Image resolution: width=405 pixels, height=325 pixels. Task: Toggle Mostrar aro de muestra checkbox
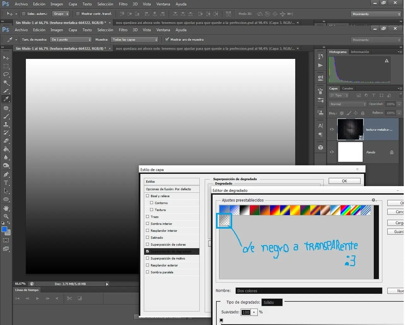[x=167, y=39]
